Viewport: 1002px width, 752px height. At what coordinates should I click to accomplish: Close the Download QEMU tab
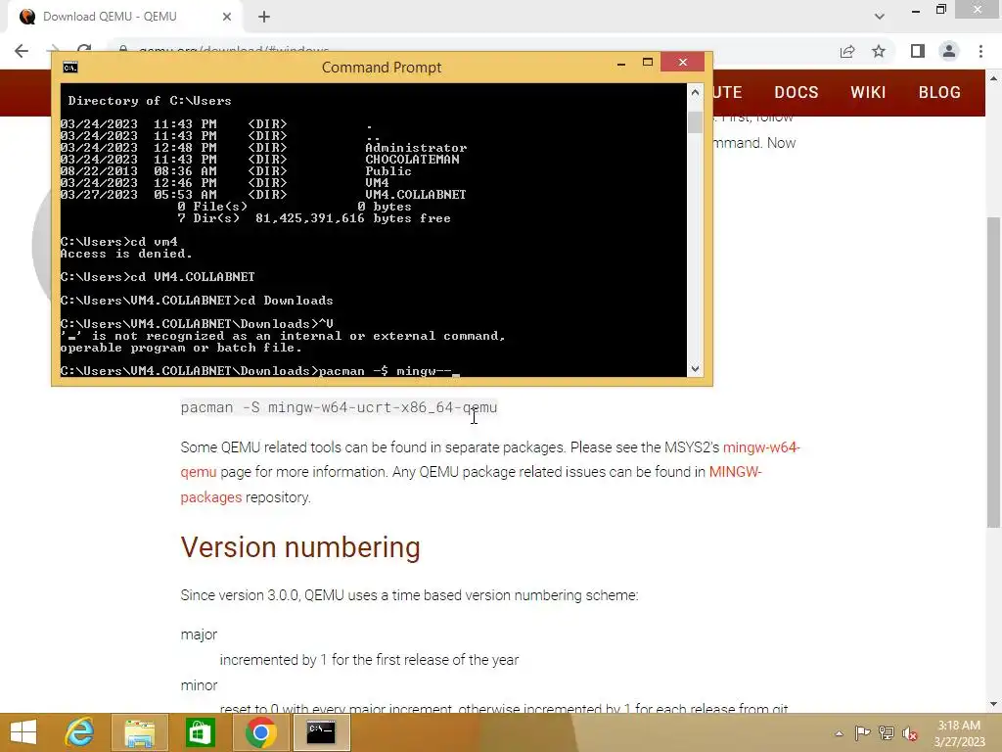227,17
